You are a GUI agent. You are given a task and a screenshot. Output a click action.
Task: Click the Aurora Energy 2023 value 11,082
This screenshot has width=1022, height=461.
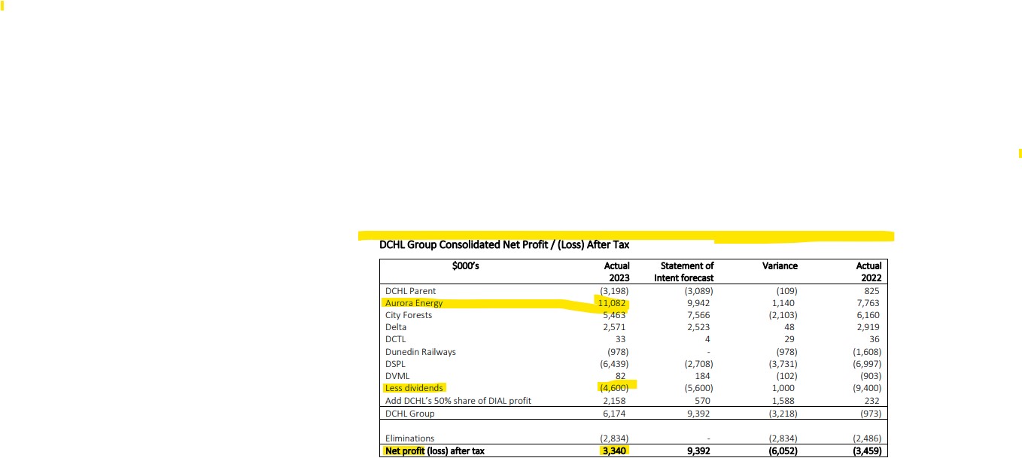615,303
